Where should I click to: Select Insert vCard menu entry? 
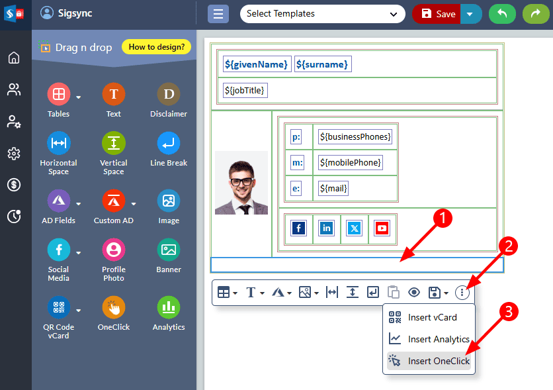pyautogui.click(x=432, y=317)
